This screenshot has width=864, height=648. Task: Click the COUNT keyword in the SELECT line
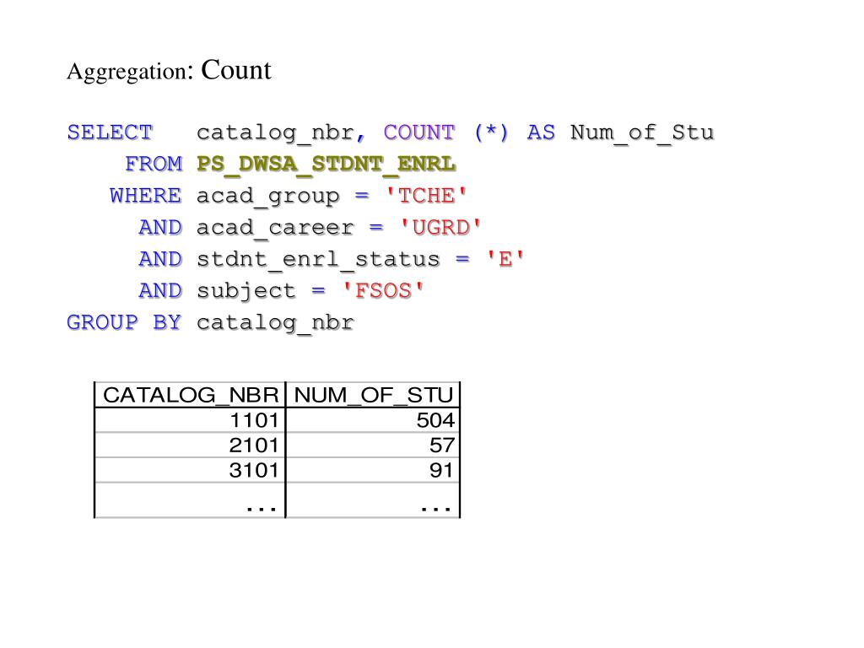pos(419,132)
